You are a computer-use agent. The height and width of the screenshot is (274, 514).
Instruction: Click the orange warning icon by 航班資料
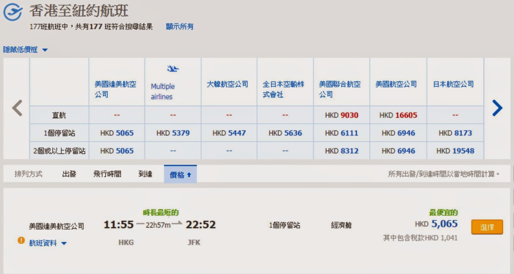point(21,240)
